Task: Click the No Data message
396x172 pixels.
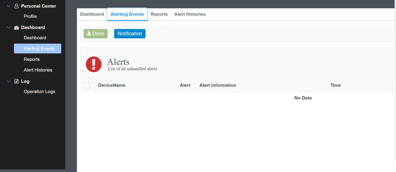Action: (x=303, y=98)
